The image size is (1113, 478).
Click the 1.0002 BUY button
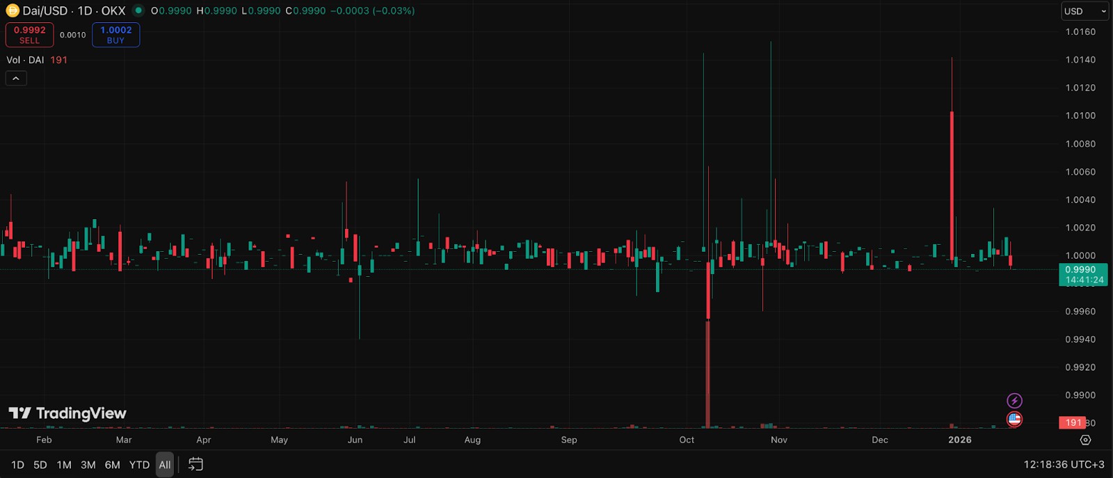click(115, 35)
